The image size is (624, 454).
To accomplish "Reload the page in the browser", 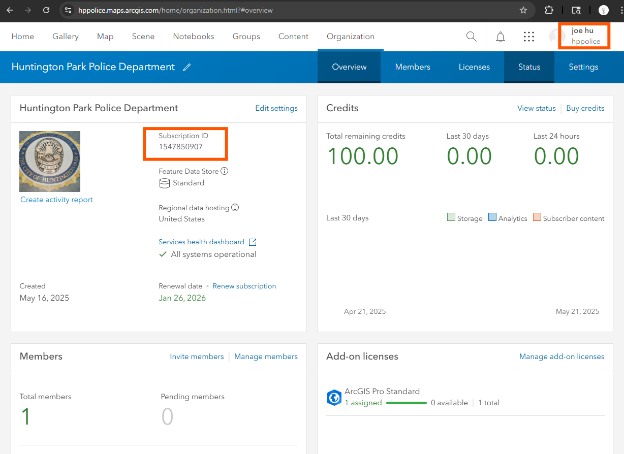I will [x=46, y=10].
